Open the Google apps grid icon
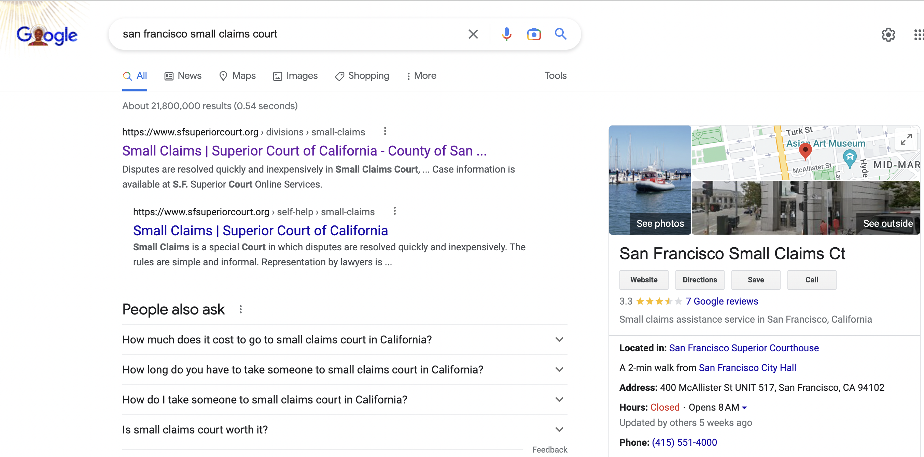Viewport: 924px width, 457px height. coord(919,35)
